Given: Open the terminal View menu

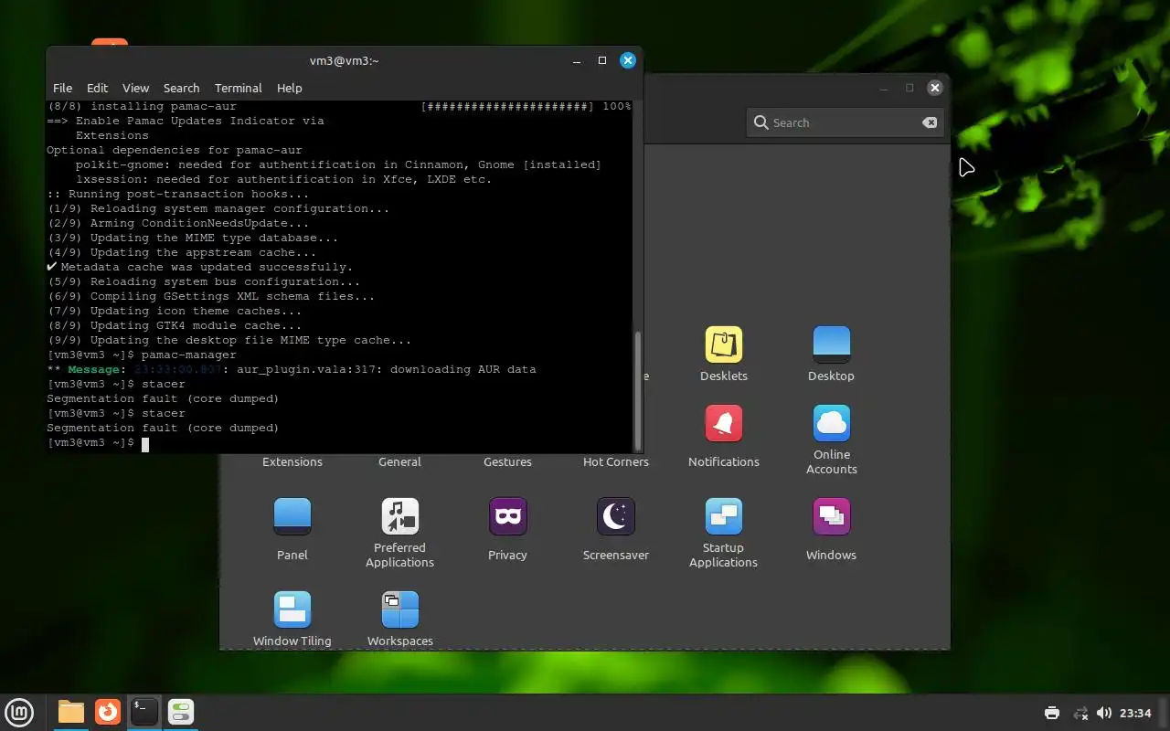Looking at the screenshot, I should (x=135, y=88).
